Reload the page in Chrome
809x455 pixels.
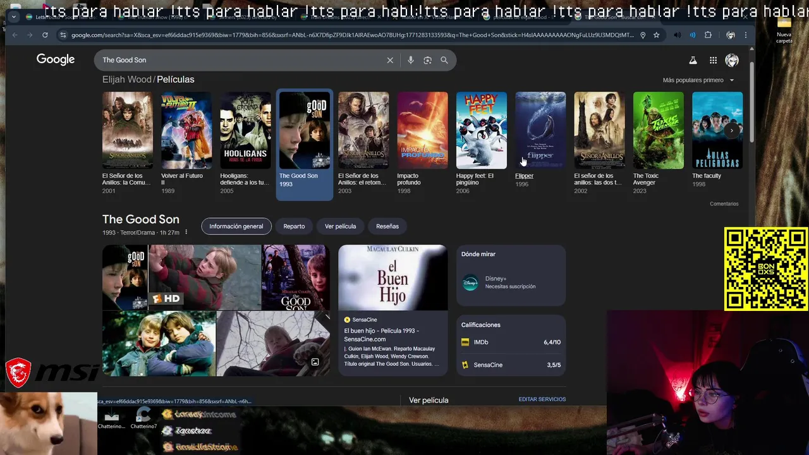click(x=45, y=35)
